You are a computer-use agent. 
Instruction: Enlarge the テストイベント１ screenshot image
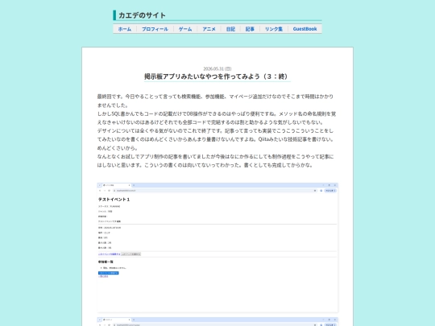[x=217, y=248]
